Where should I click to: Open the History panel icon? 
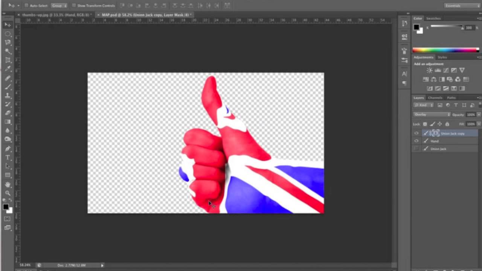[x=404, y=23]
